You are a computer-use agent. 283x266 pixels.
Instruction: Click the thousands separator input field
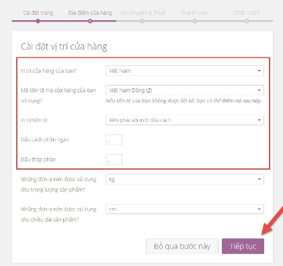114,139
